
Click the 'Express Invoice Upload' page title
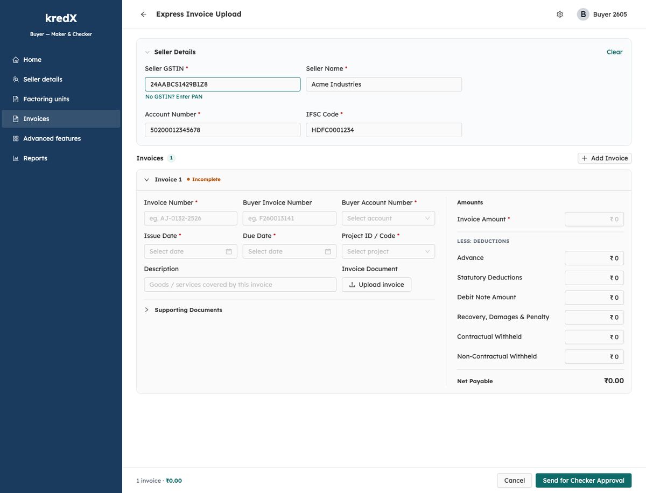pyautogui.click(x=199, y=15)
